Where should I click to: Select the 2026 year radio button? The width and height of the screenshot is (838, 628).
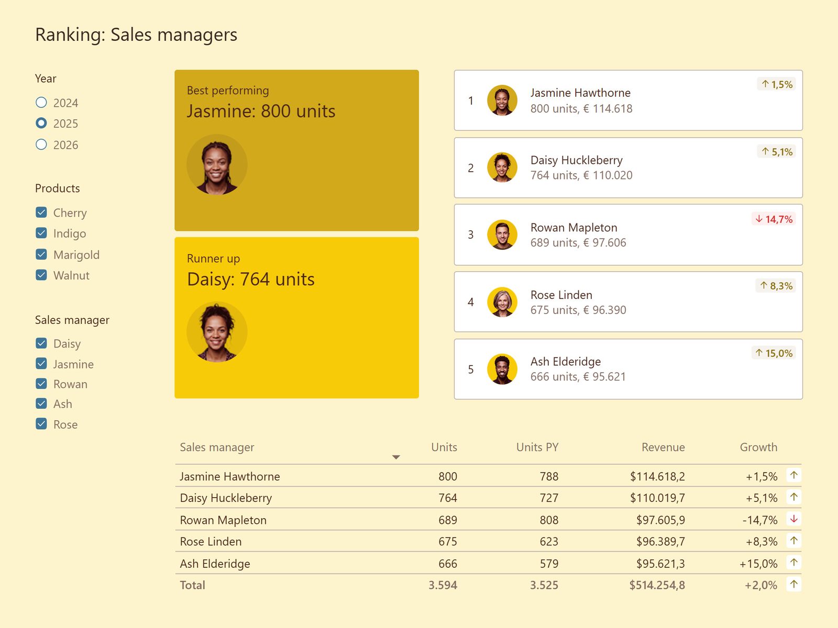pos(41,144)
